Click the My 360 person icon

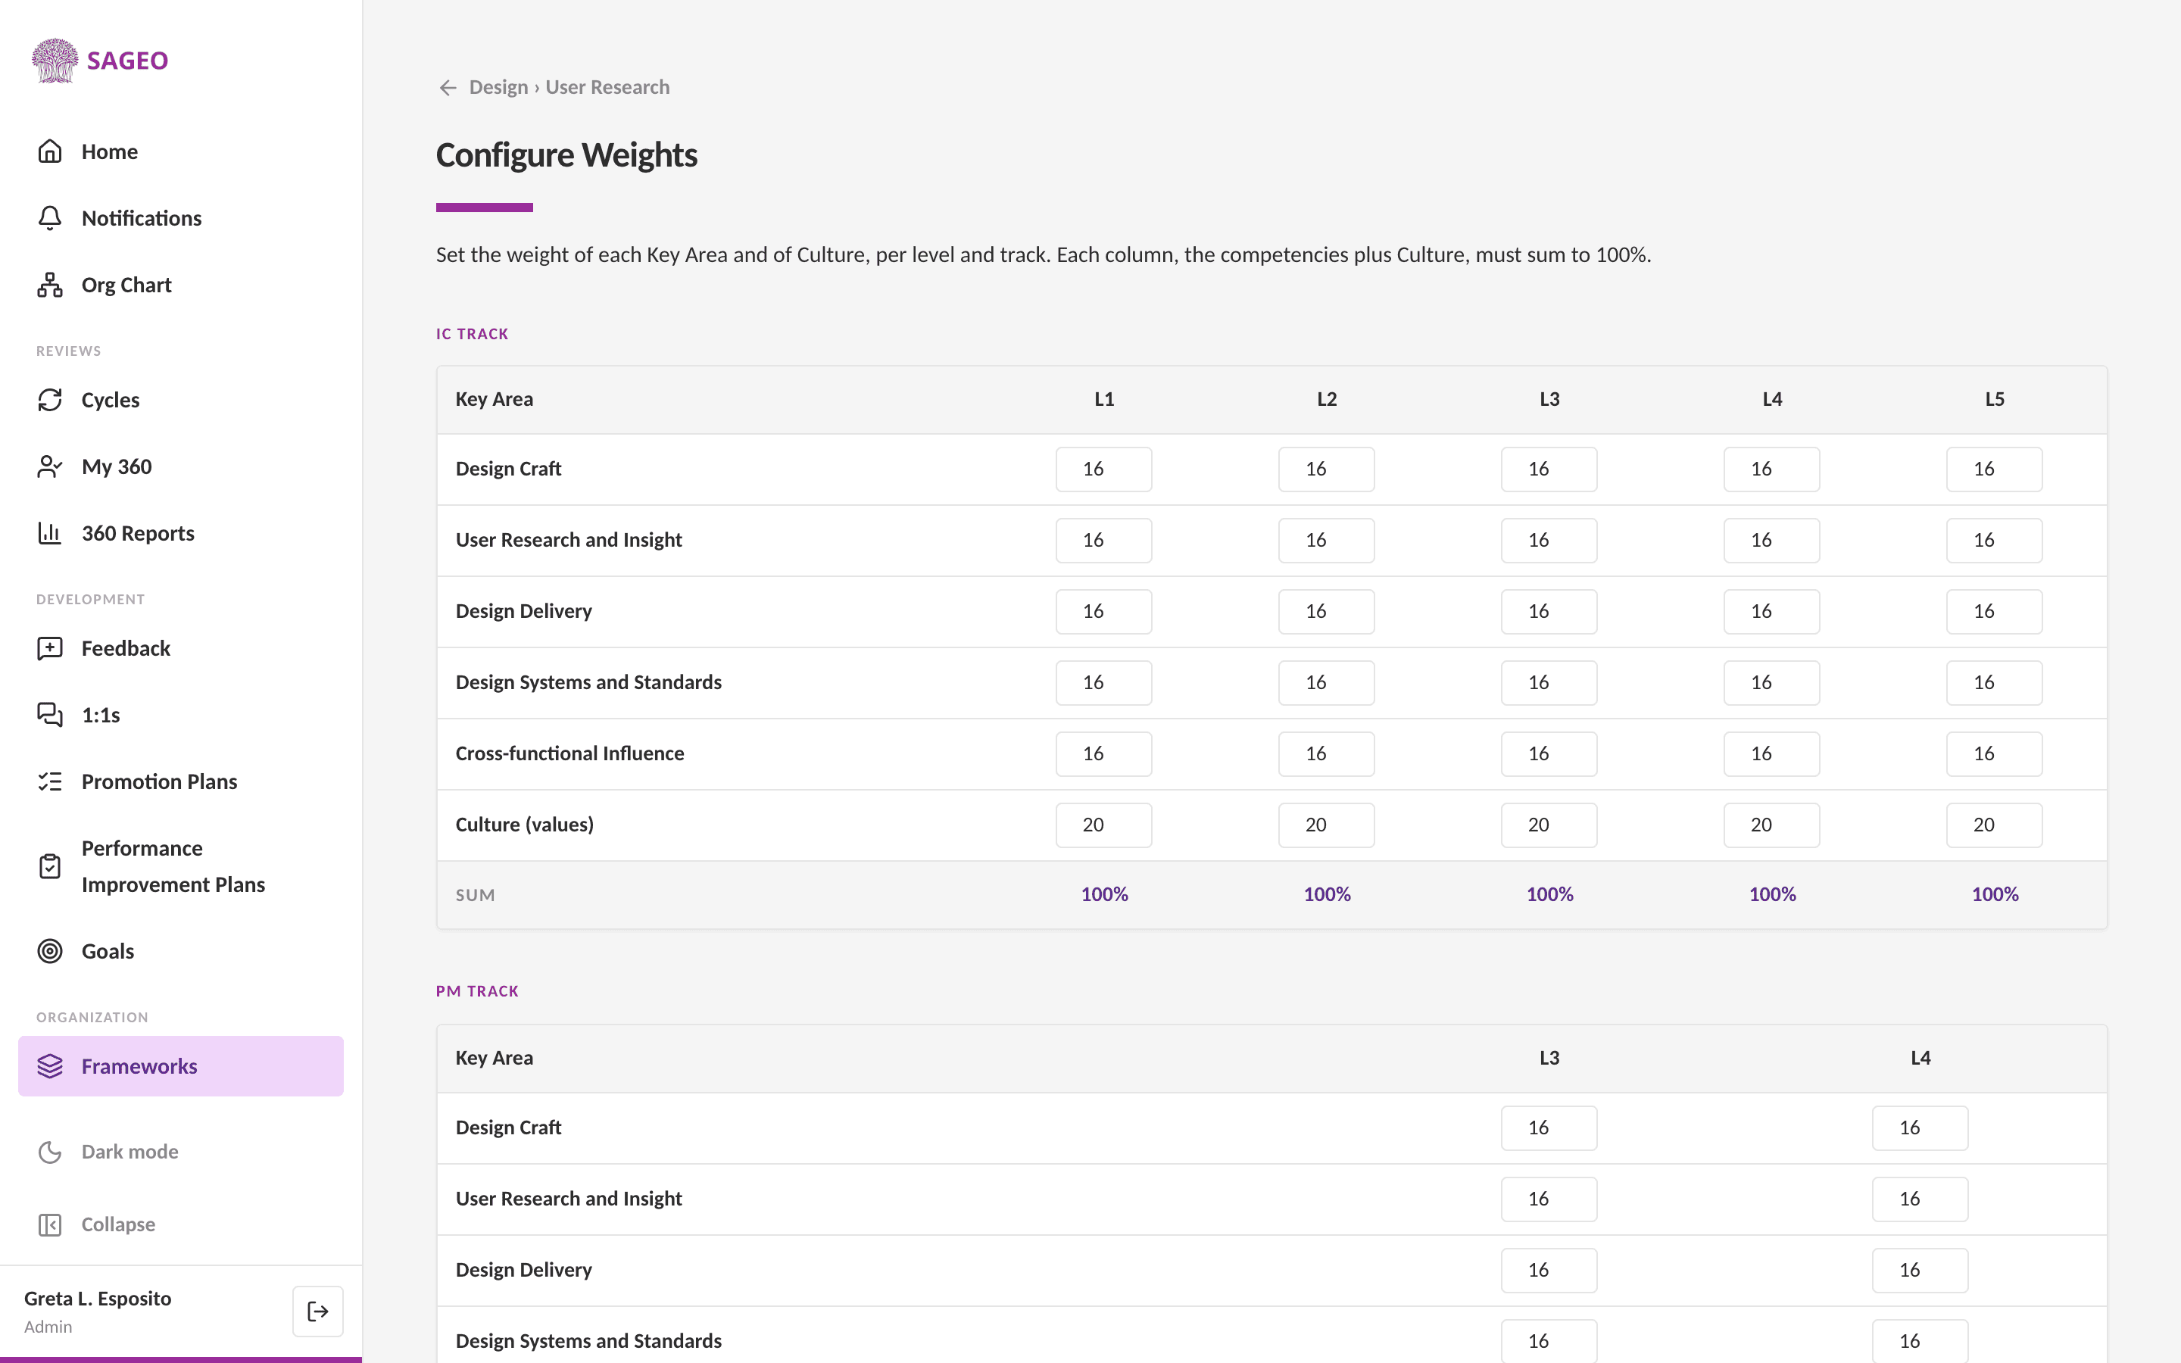pos(49,466)
